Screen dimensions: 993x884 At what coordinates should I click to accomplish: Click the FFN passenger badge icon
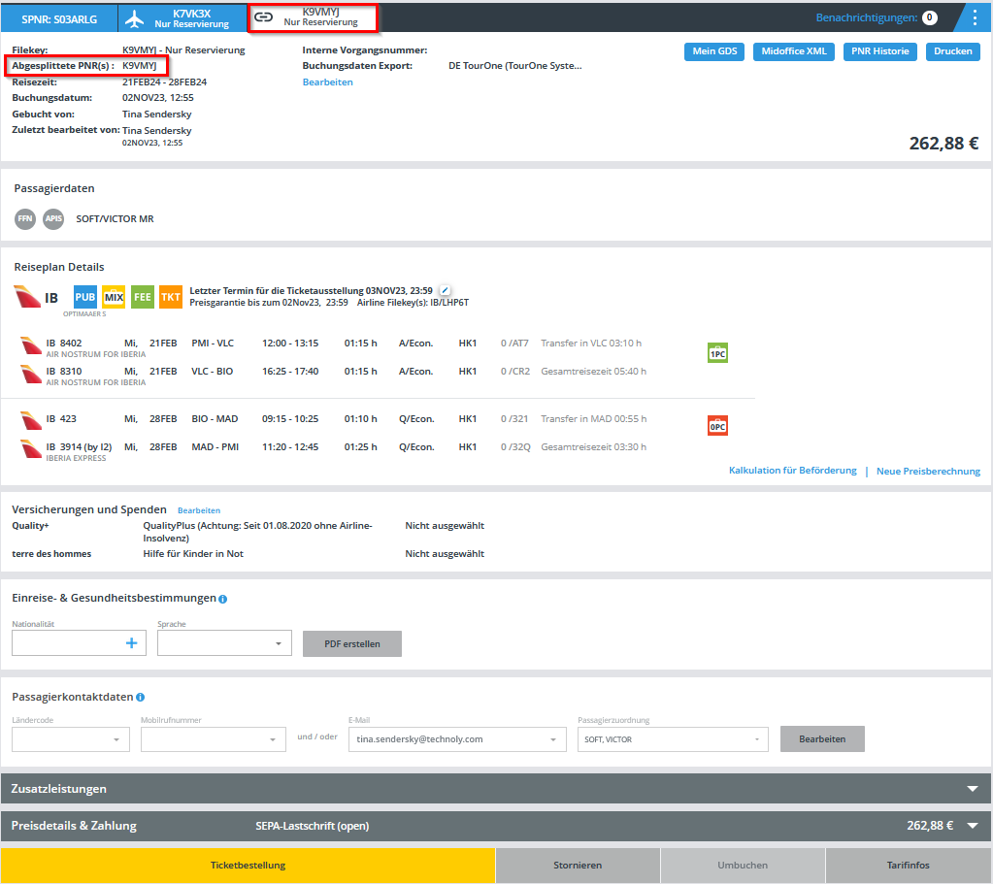click(x=25, y=219)
